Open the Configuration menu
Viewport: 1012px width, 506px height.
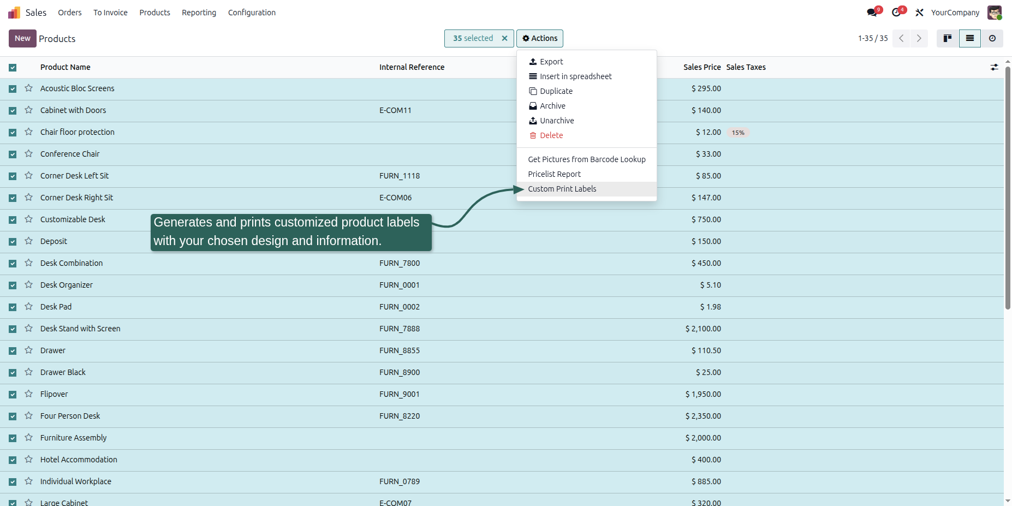click(x=252, y=13)
